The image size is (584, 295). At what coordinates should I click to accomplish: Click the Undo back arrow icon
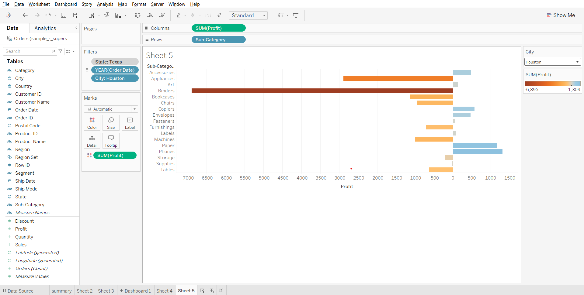point(25,15)
